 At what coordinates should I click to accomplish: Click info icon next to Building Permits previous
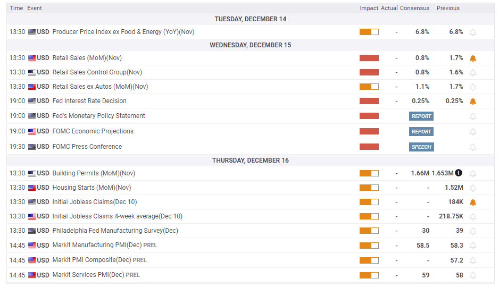click(x=459, y=173)
